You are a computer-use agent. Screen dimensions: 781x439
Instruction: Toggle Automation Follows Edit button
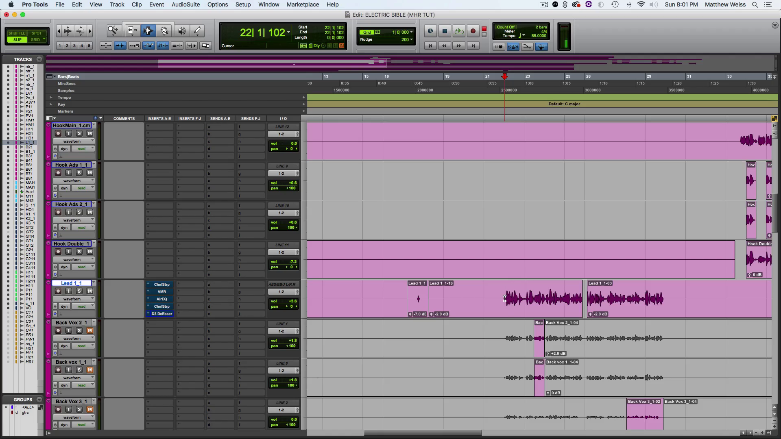[148, 46]
